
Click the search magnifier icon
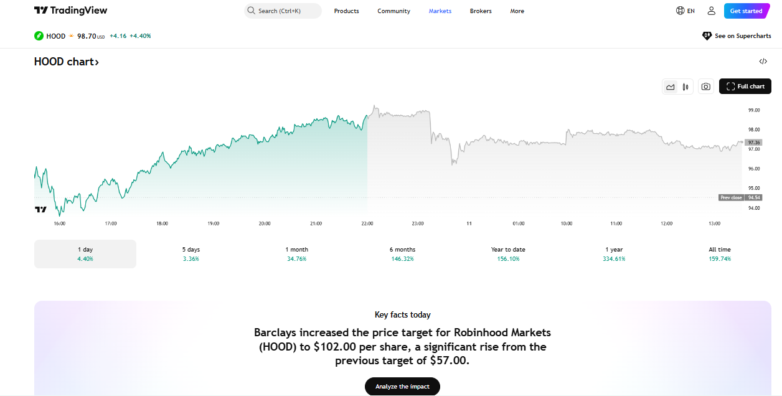pyautogui.click(x=252, y=11)
